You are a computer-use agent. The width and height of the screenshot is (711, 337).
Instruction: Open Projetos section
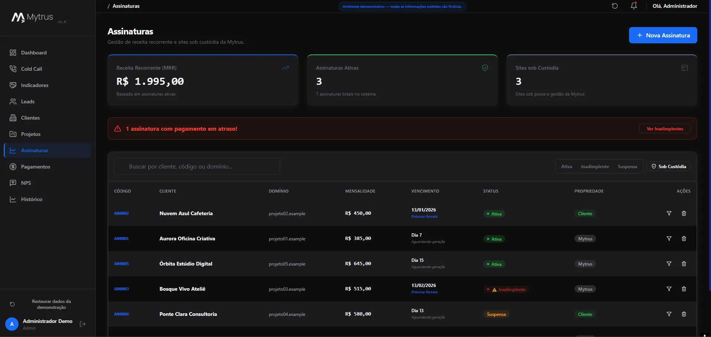click(x=47, y=134)
